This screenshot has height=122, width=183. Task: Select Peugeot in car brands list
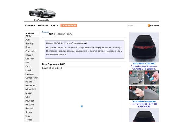point(30,101)
